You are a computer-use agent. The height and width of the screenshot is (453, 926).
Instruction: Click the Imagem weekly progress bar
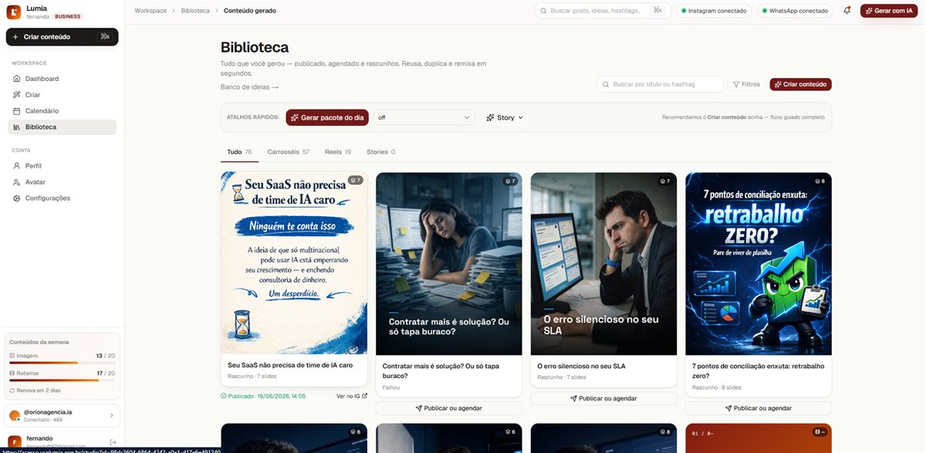pos(62,362)
